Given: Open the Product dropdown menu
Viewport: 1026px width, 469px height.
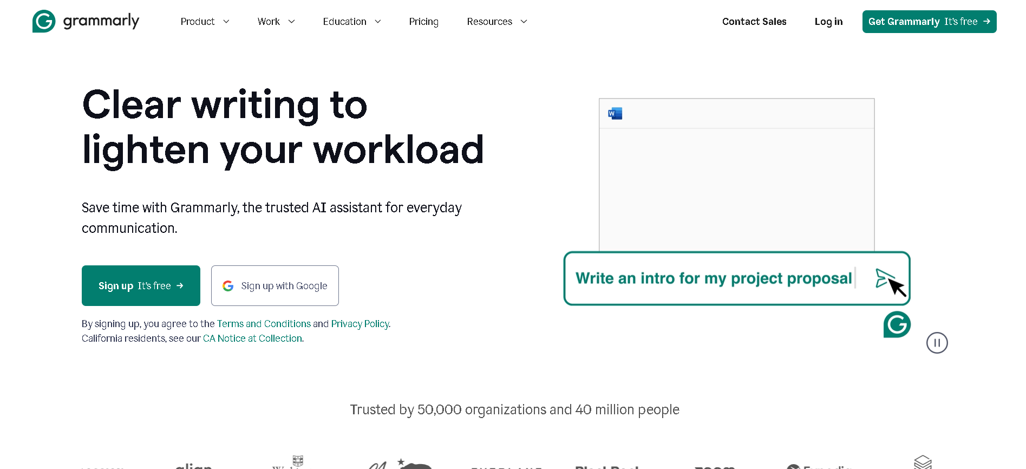Looking at the screenshot, I should pyautogui.click(x=205, y=22).
